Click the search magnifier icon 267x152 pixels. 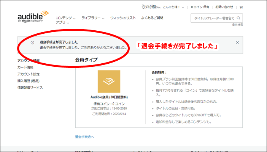pos(238,18)
